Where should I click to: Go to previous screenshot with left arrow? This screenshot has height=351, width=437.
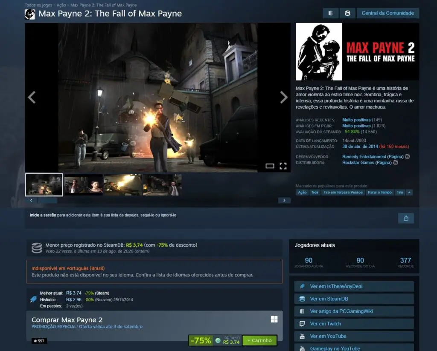32,98
